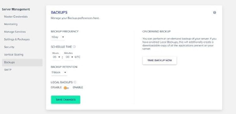Go to Security settings
This screenshot has width=236, height=114.
[9, 47]
